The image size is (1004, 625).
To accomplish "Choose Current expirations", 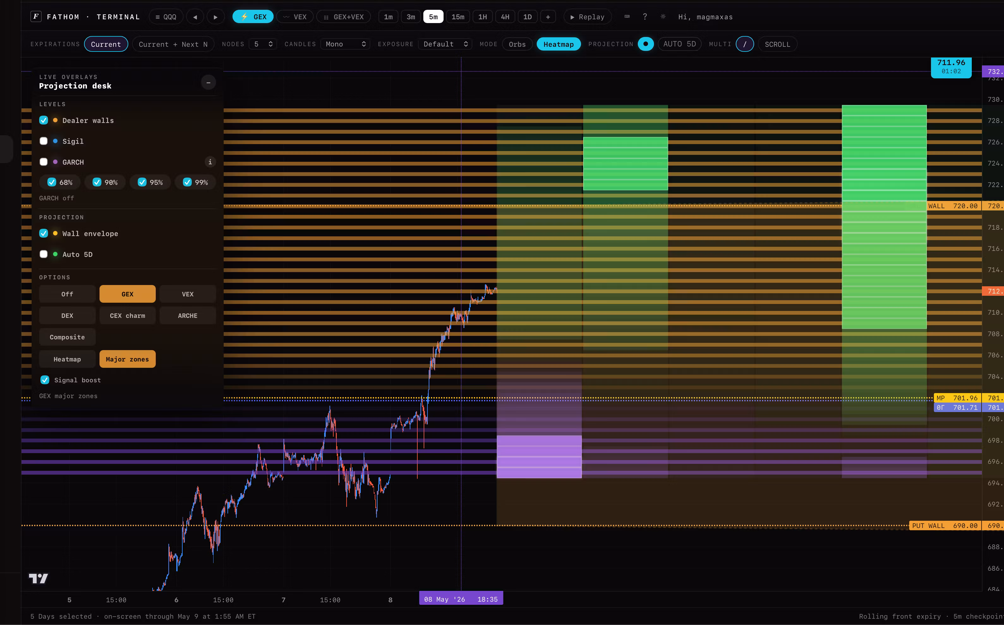I will 106,44.
